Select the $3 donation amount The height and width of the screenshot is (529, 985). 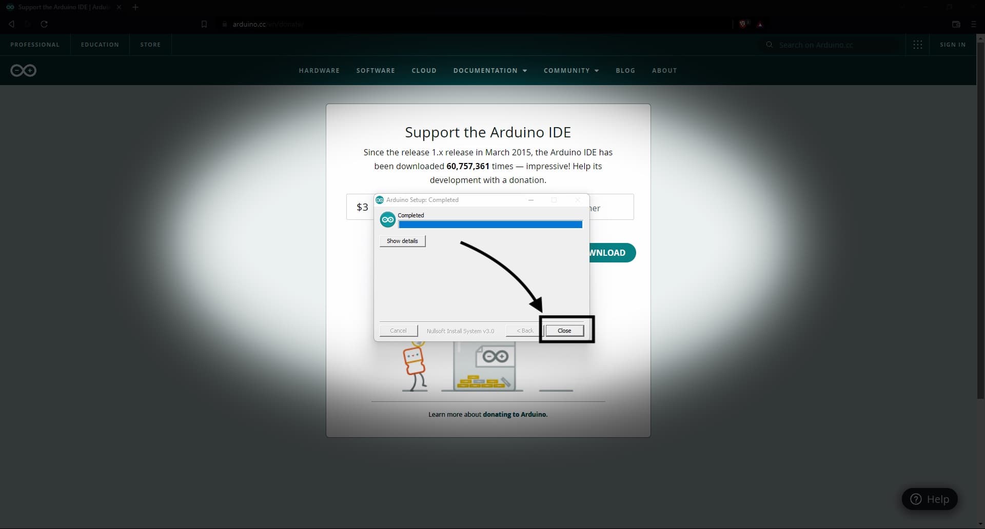pos(362,207)
